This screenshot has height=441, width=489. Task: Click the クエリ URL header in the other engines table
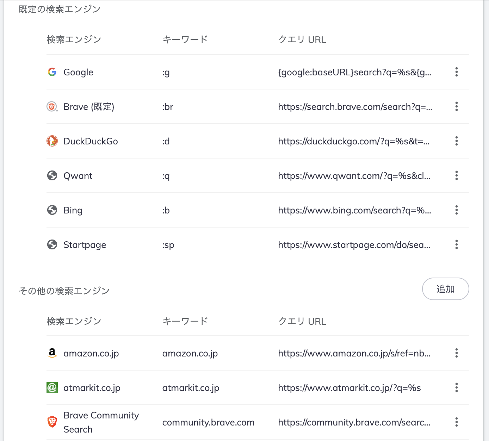coord(302,321)
